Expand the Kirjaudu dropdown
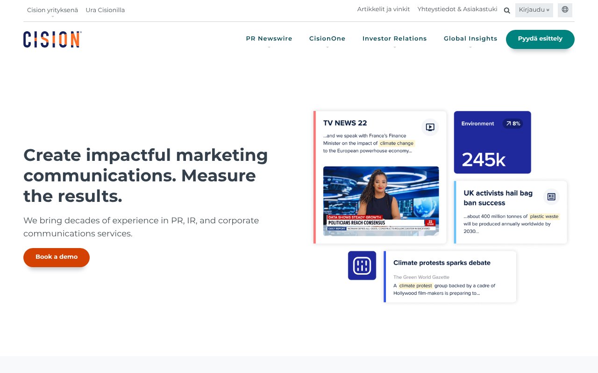Image resolution: width=598 pixels, height=373 pixels. (x=534, y=10)
